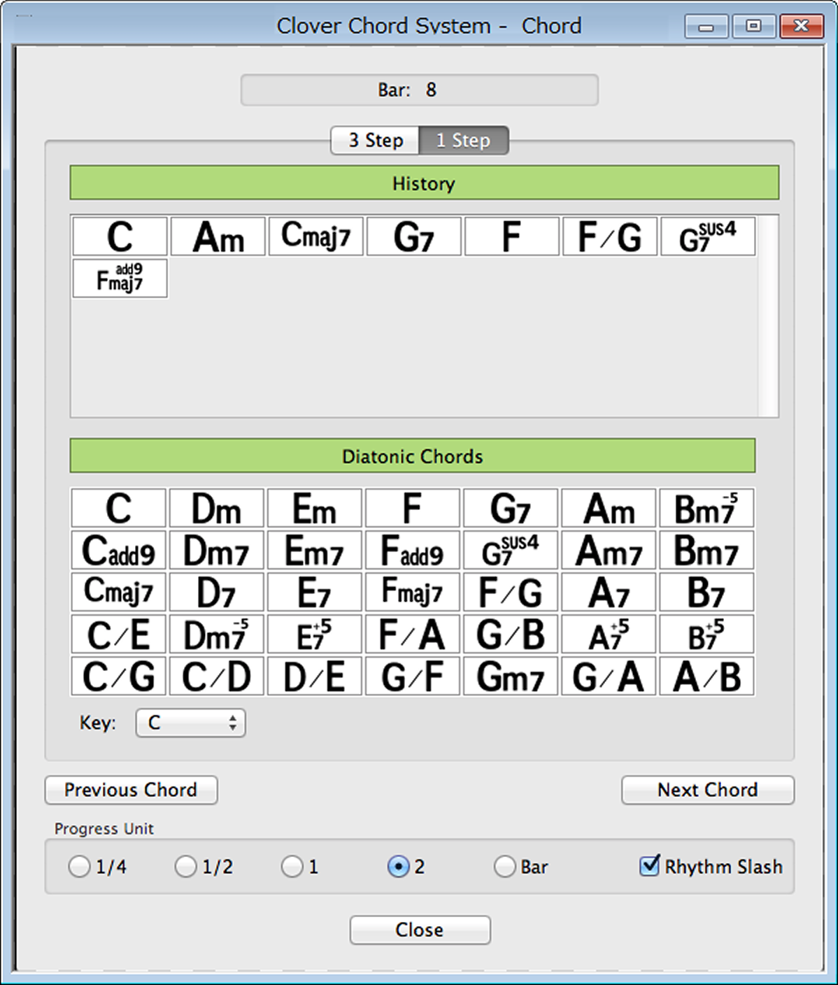Go to the Previous Chord
This screenshot has width=838, height=985.
tap(131, 790)
